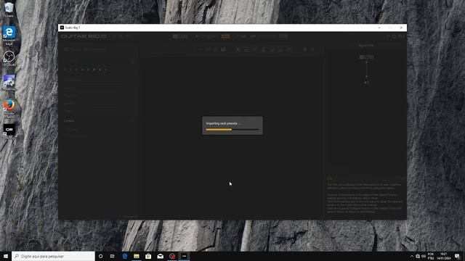This screenshot has width=465, height=261.
Task: Open the Recycle Bin desktop icon
Action: coord(9,9)
